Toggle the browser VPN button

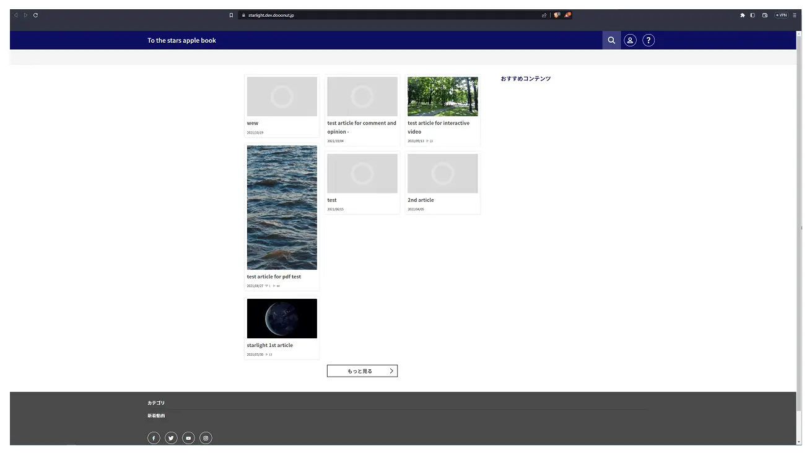pyautogui.click(x=781, y=15)
